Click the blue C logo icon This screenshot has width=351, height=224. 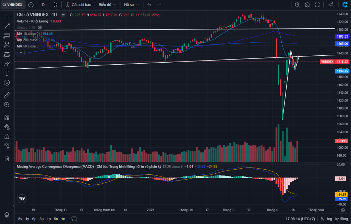point(345,5)
